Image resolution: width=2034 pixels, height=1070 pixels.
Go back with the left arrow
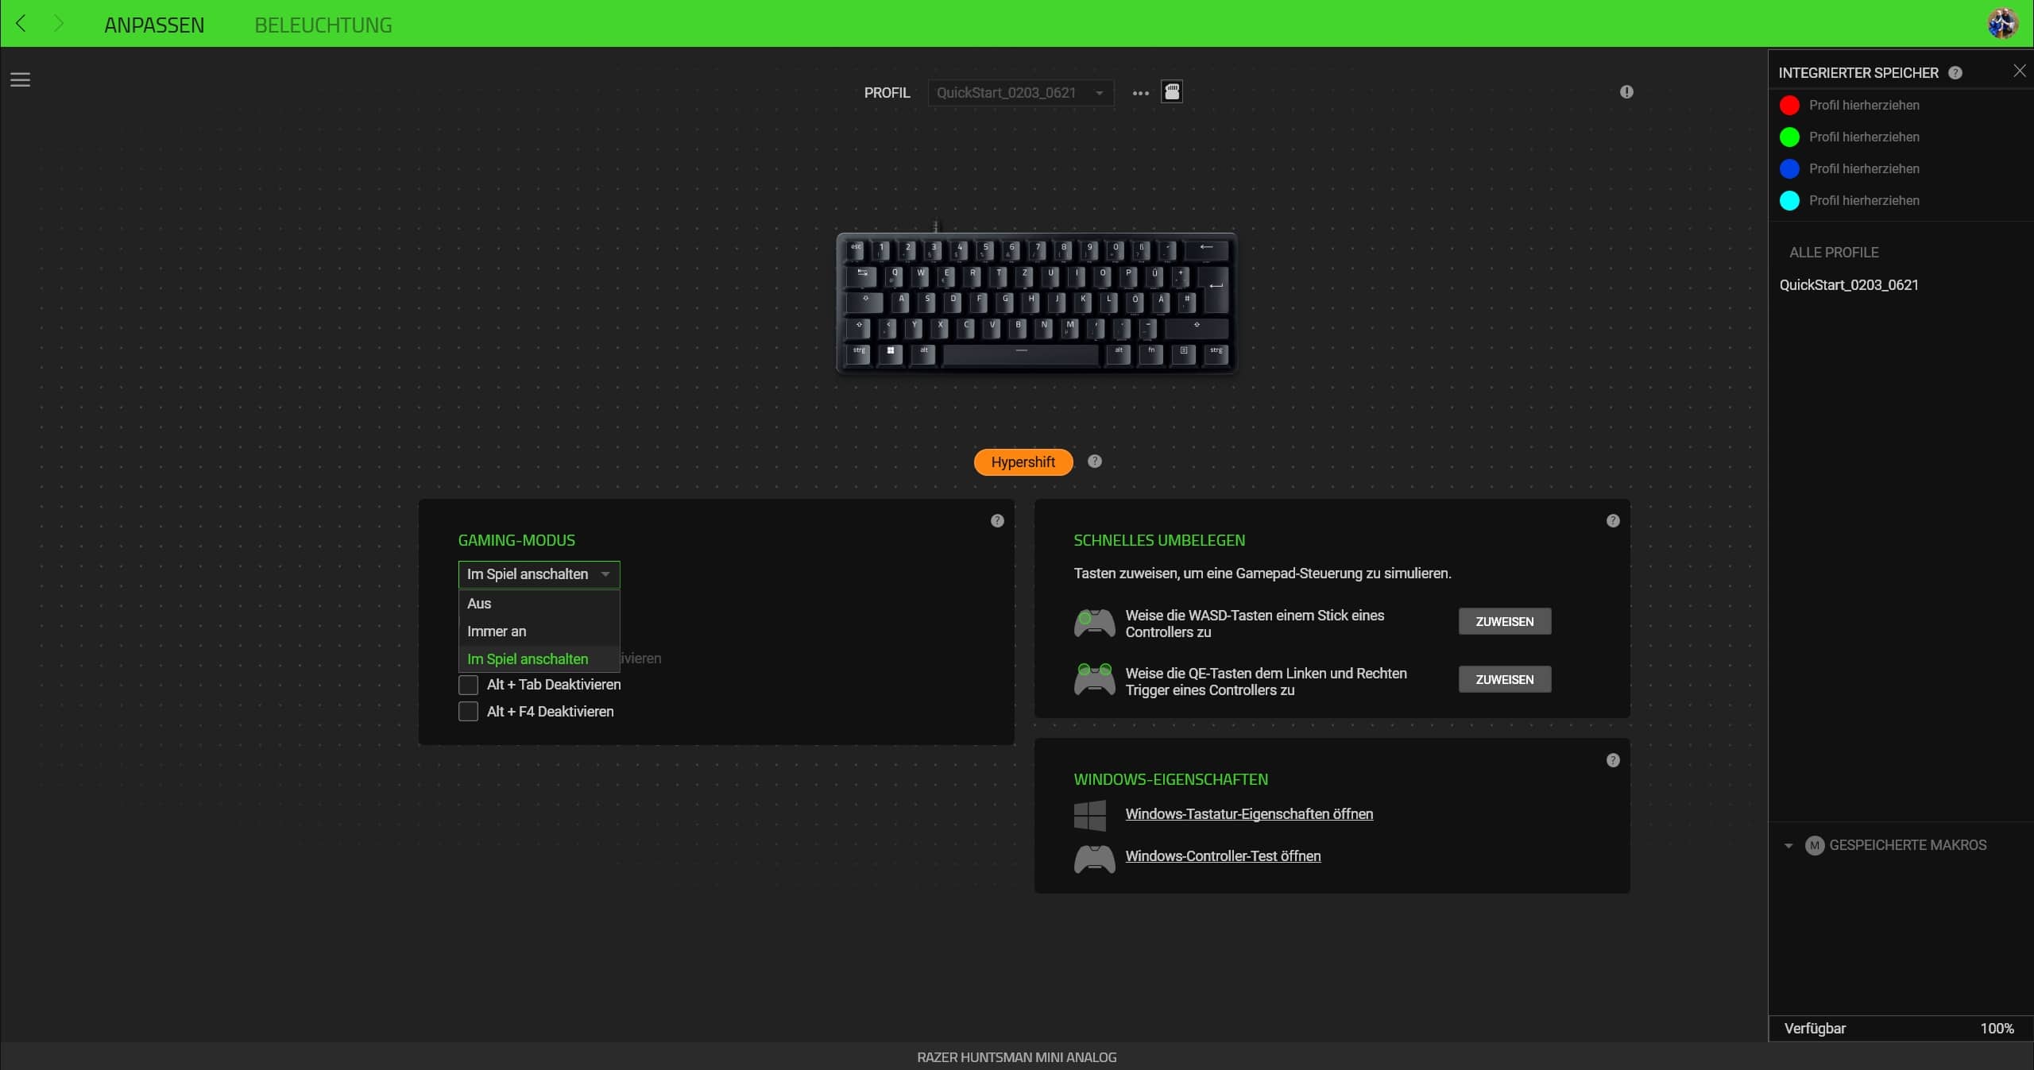click(x=21, y=24)
